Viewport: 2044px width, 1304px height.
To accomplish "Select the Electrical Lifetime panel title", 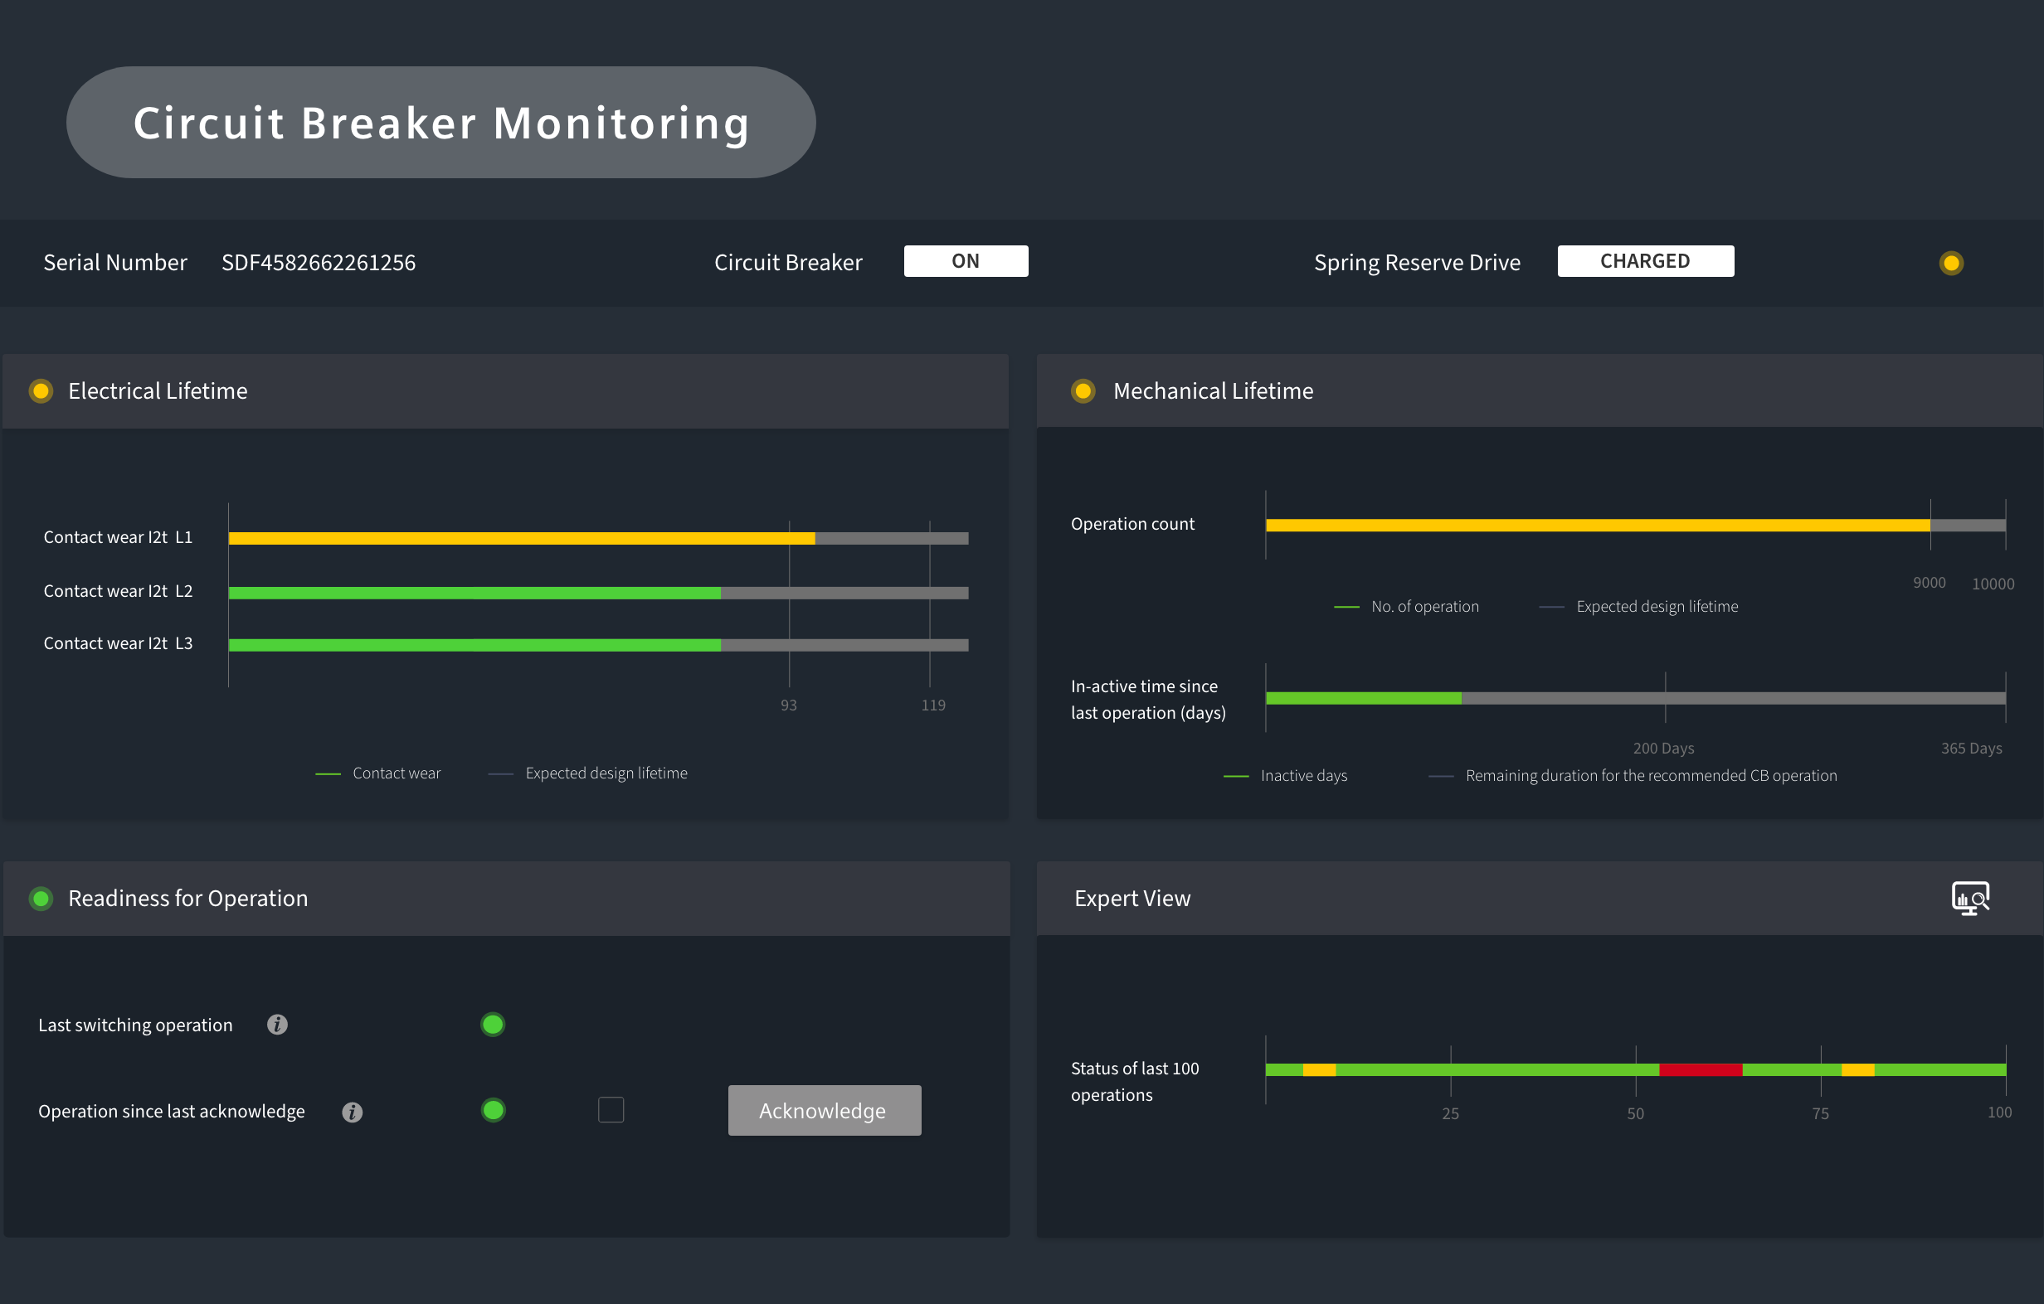I will (158, 391).
